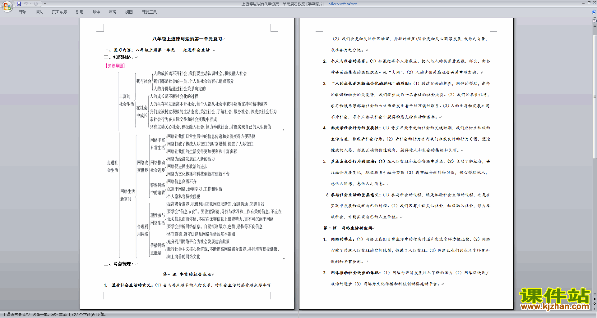Open the Select Browse Object button
The image size is (597, 318).
[x=595, y=304]
